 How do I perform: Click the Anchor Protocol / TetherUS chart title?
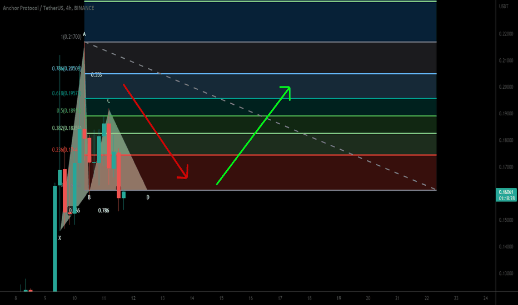[x=48, y=8]
